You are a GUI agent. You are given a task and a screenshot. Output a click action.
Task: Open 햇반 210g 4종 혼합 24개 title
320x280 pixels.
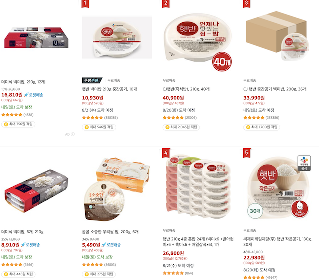click(198, 242)
